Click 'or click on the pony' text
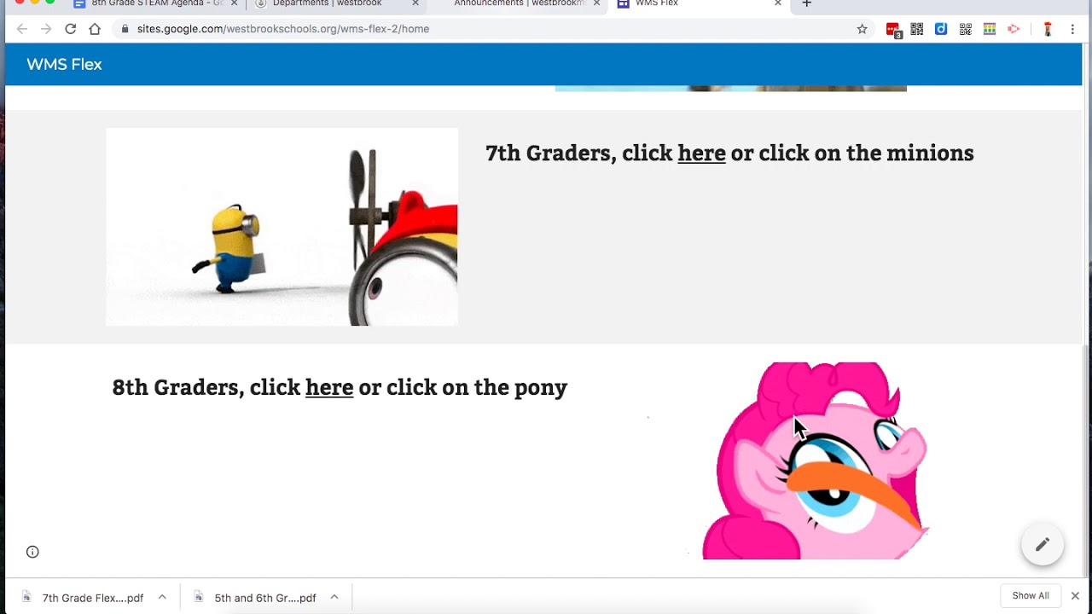 462,387
